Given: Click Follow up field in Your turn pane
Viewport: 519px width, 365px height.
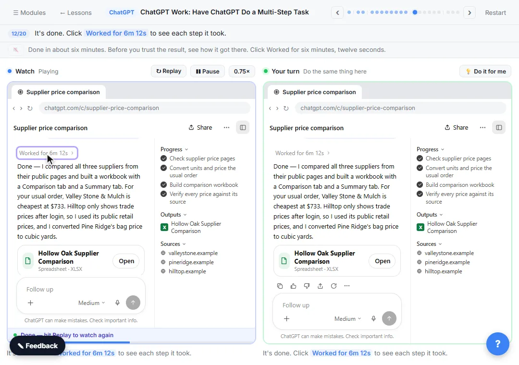Looking at the screenshot, I should click(x=337, y=305).
